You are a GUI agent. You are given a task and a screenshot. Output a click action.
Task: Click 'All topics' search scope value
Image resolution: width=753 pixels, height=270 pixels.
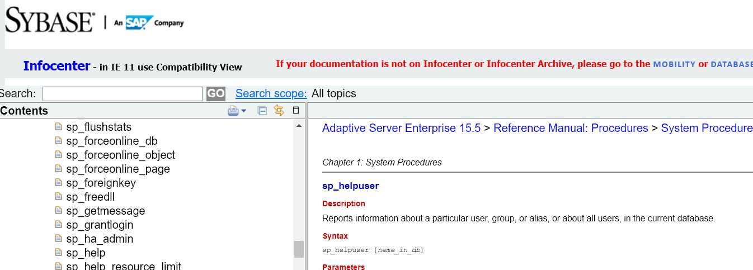(334, 93)
